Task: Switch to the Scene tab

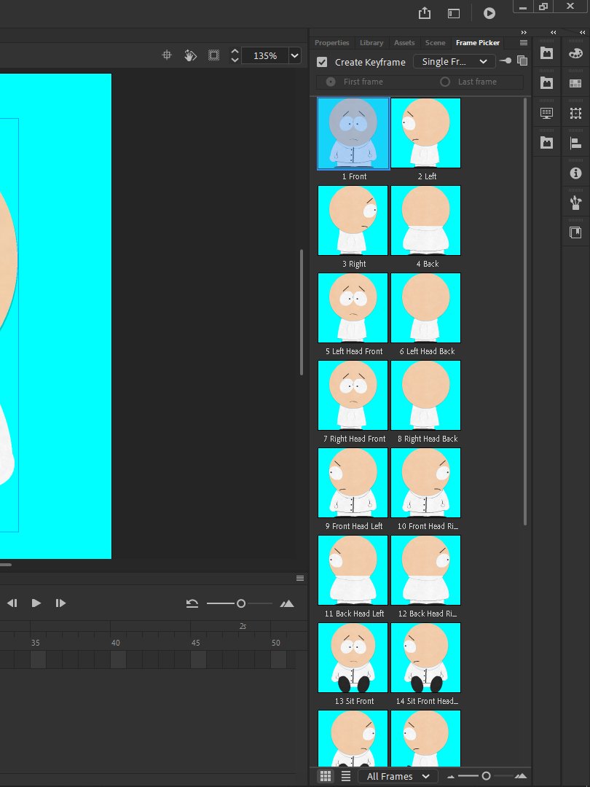Action: click(x=435, y=43)
